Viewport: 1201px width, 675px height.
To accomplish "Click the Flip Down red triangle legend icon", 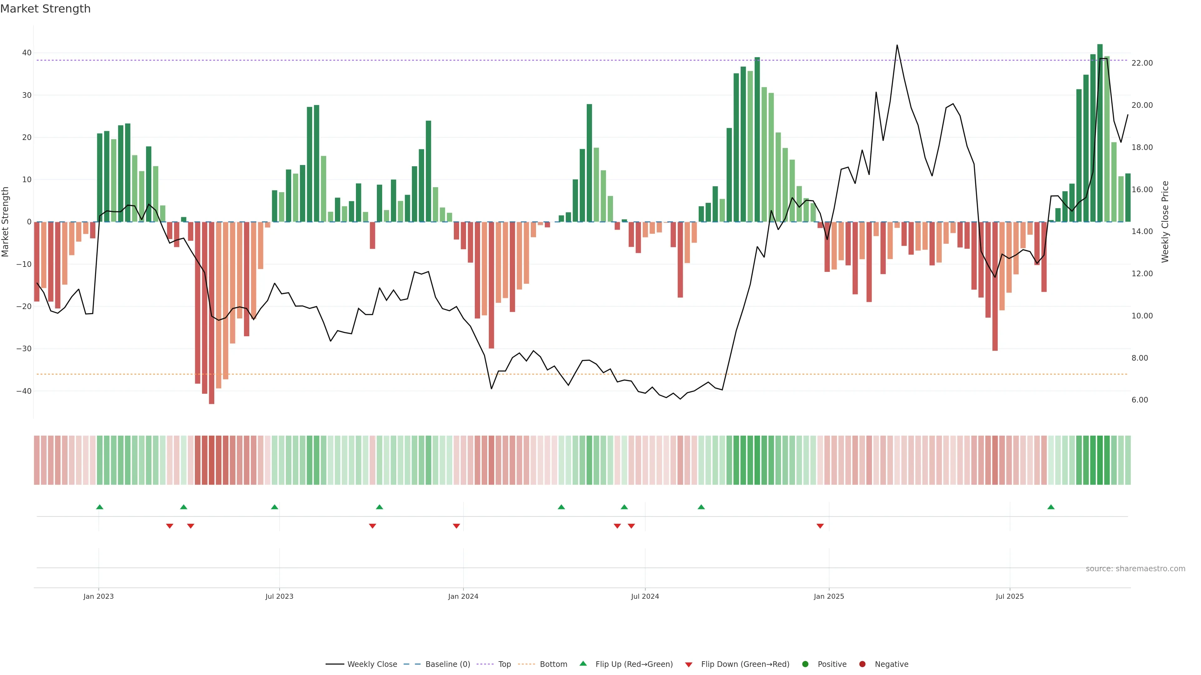I will coord(689,664).
